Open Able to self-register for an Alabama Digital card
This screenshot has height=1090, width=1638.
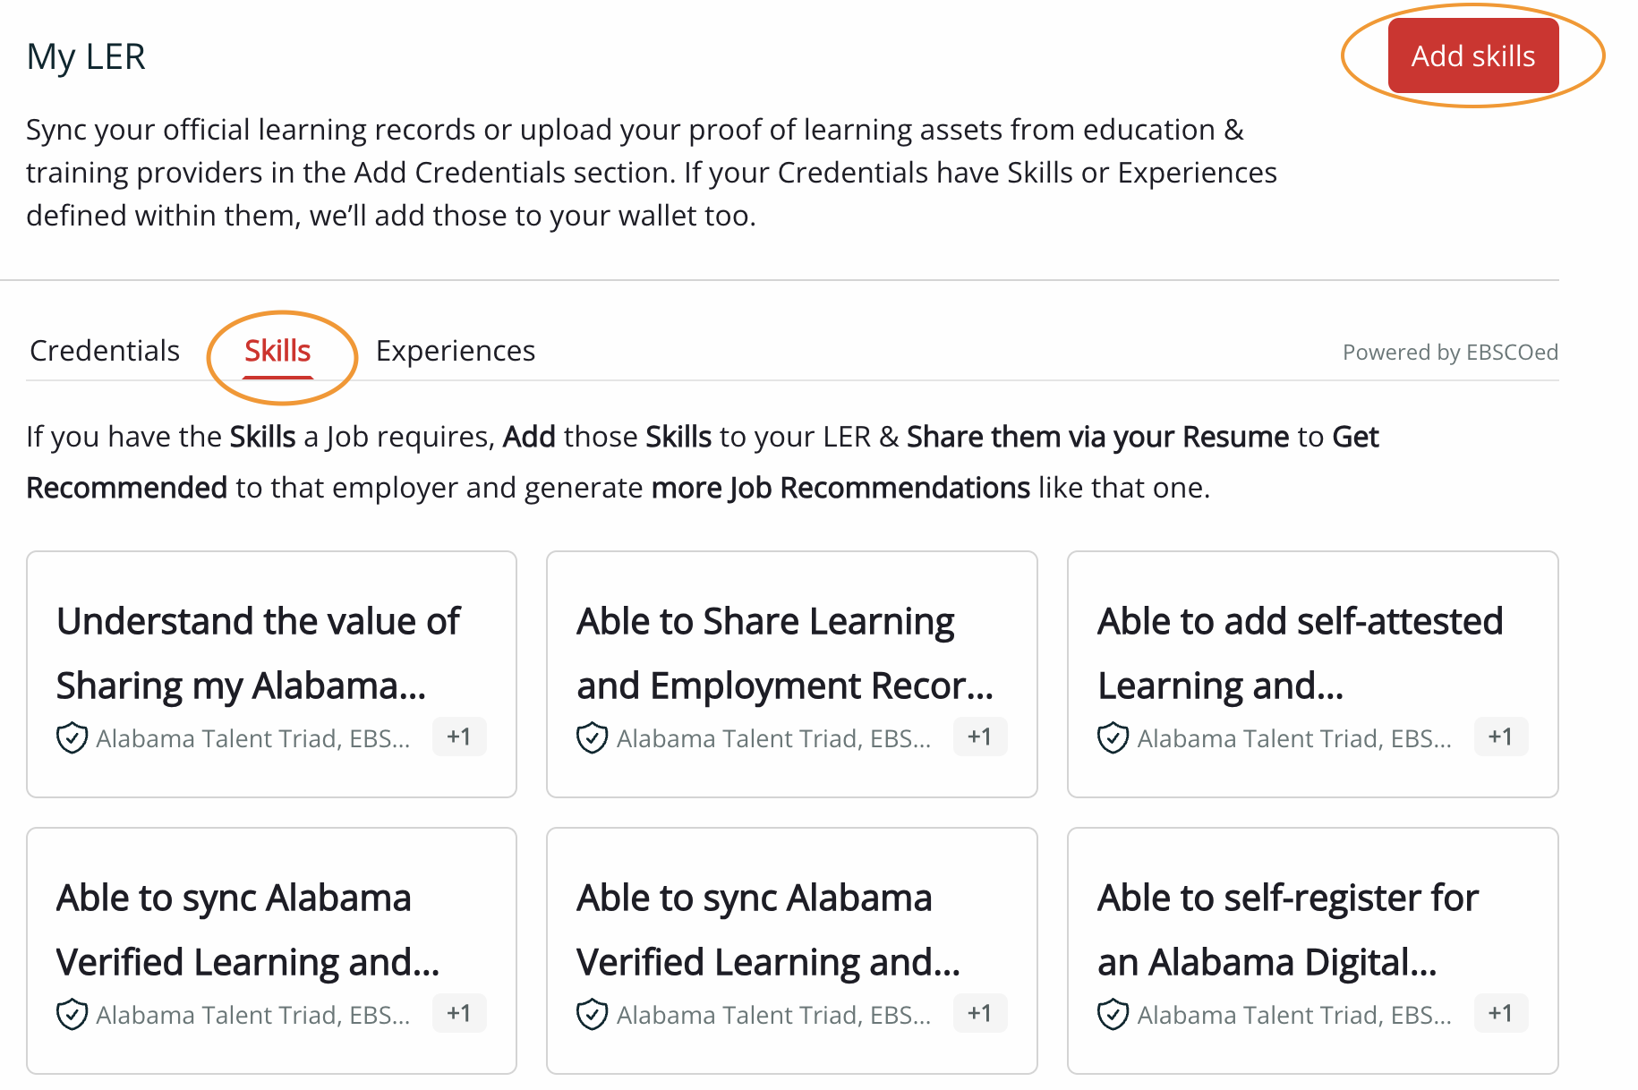click(1287, 928)
